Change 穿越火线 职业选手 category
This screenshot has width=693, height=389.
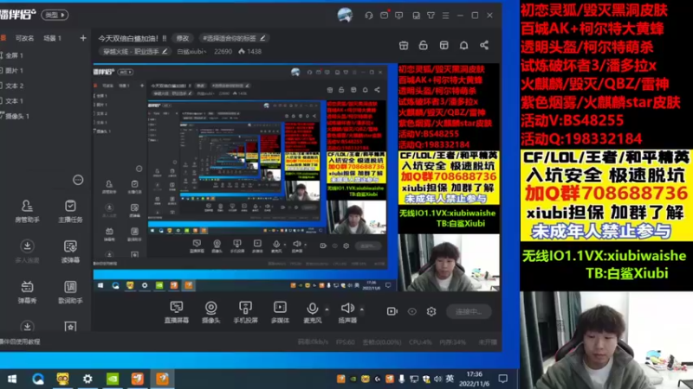click(x=135, y=52)
